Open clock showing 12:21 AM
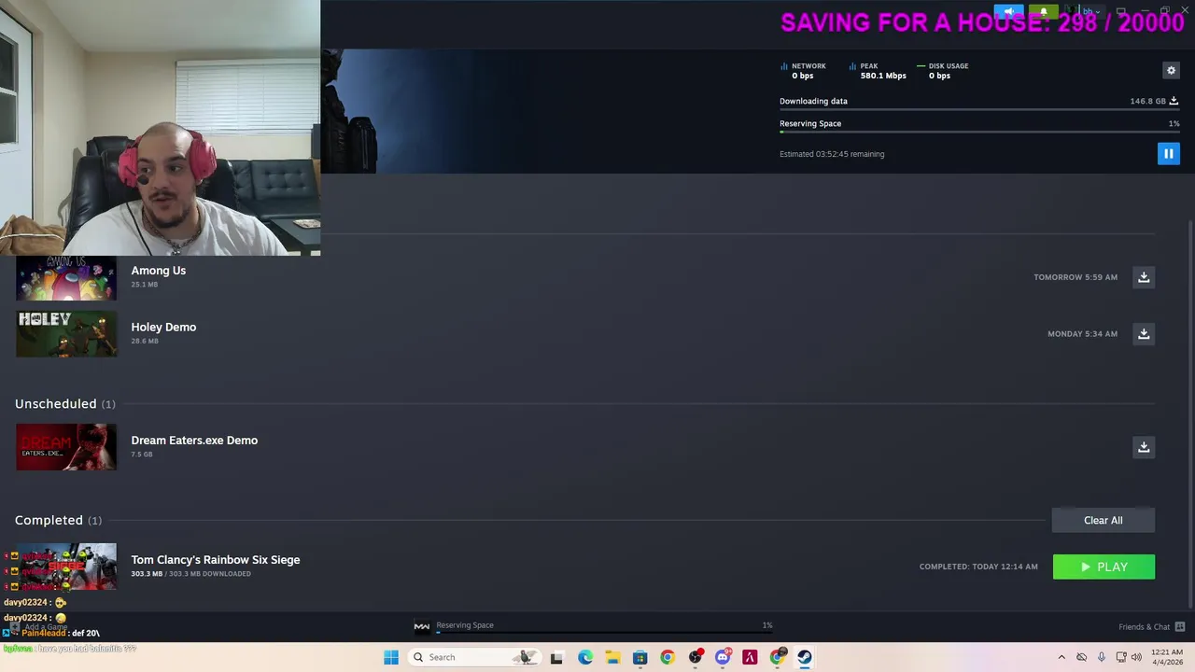1195x672 pixels. pos(1166,657)
